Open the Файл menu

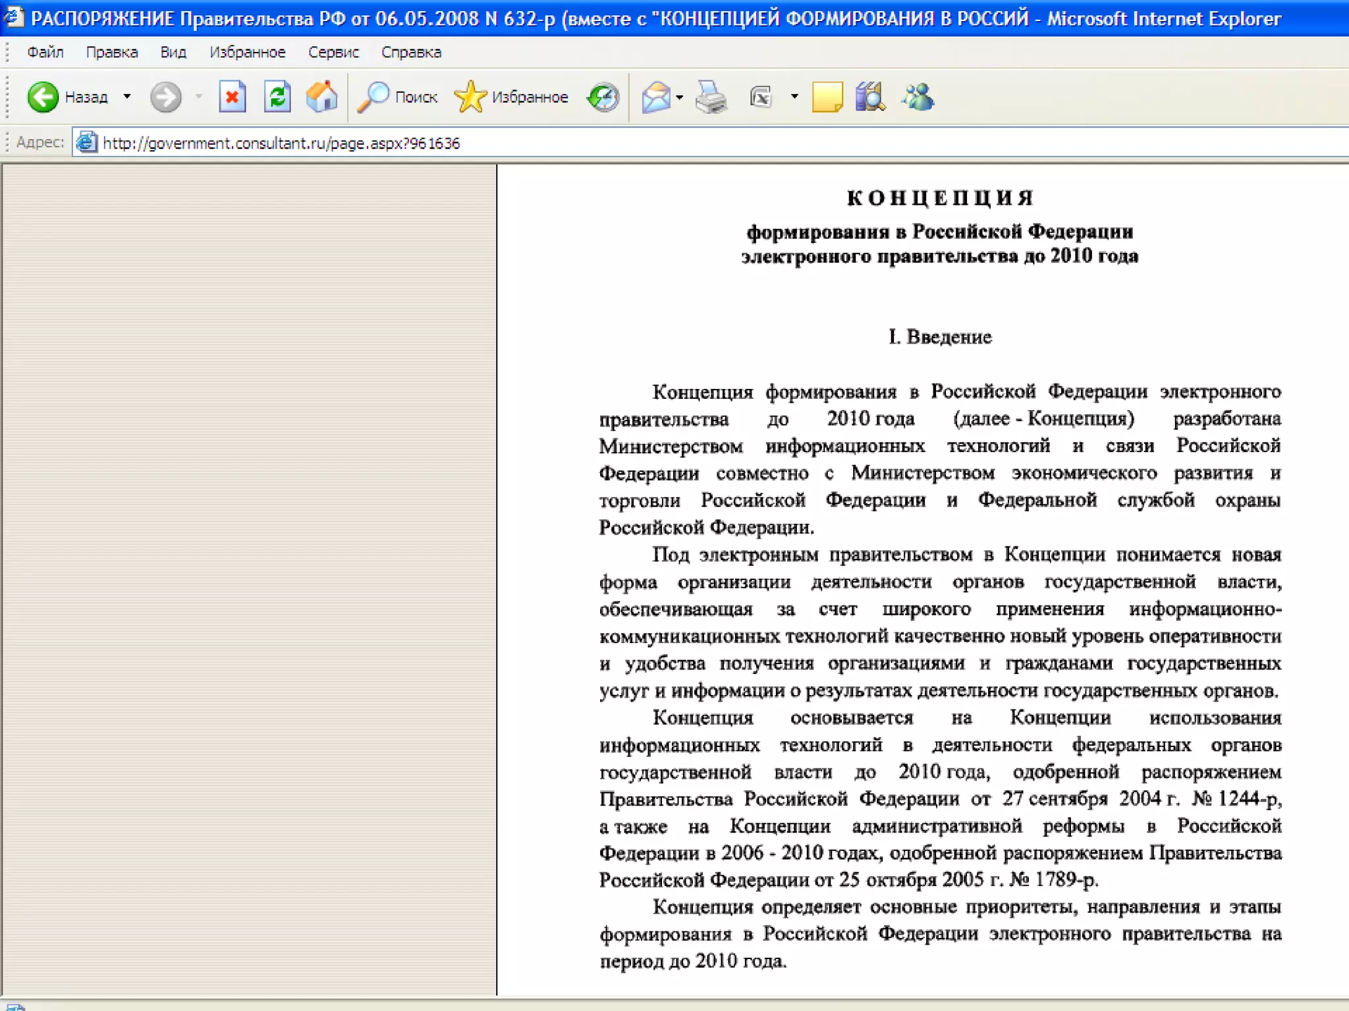pos(45,52)
